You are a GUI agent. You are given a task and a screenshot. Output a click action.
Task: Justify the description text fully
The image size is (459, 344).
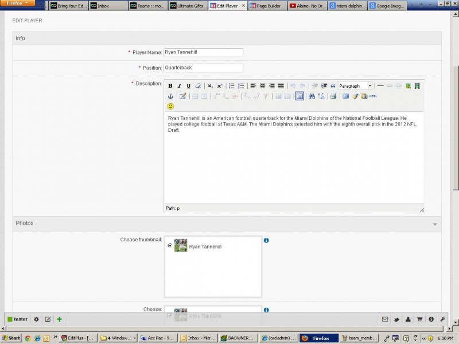(281, 86)
